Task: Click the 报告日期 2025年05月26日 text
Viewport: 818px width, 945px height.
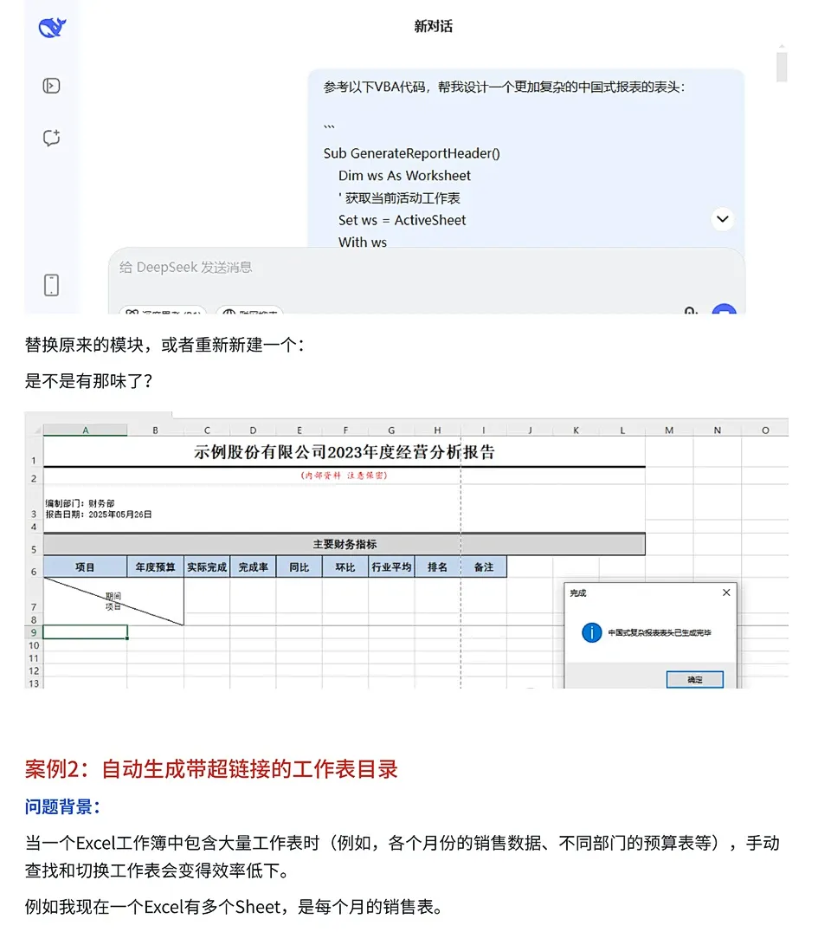Action: coord(99,515)
